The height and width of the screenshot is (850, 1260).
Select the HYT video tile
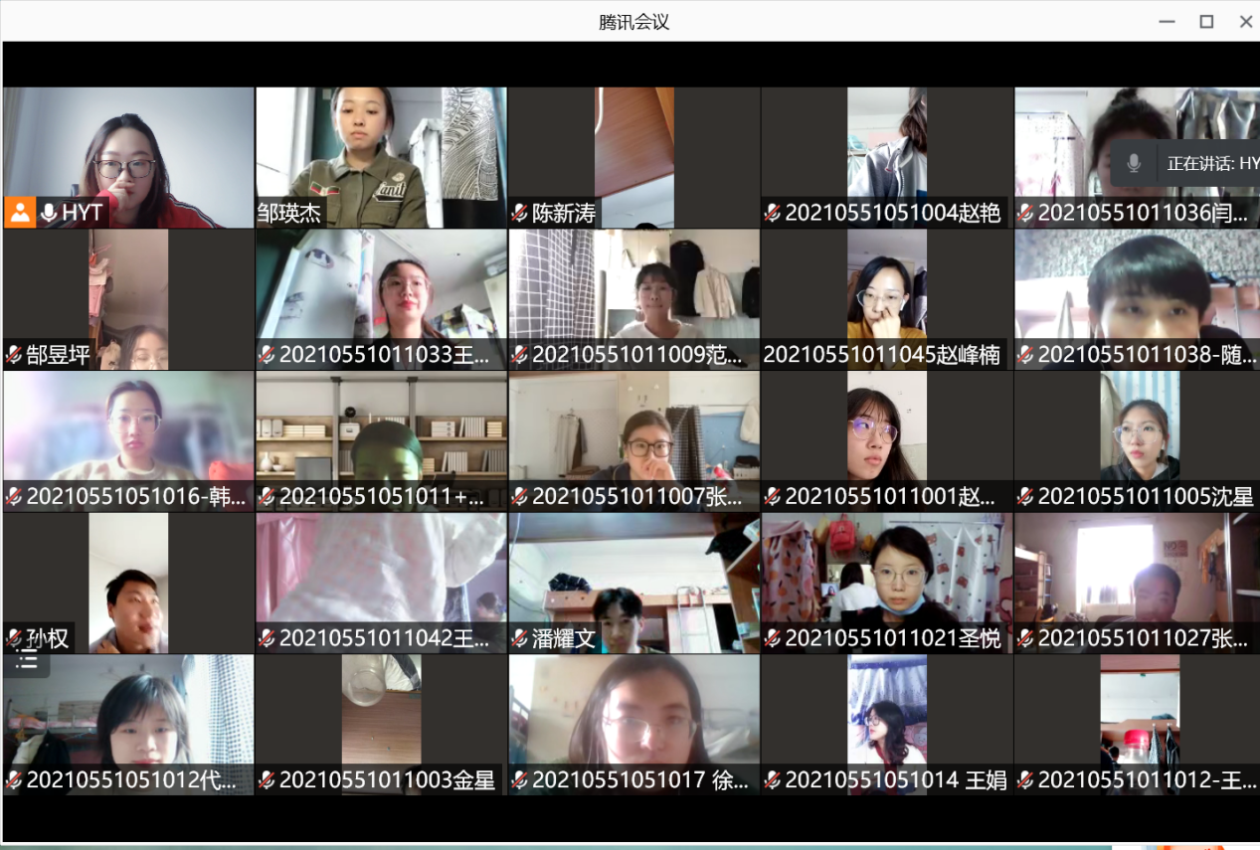click(129, 149)
